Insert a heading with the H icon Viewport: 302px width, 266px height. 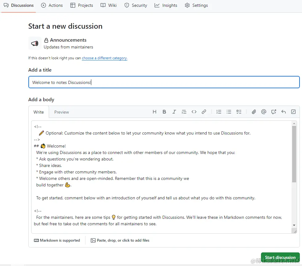point(155,112)
